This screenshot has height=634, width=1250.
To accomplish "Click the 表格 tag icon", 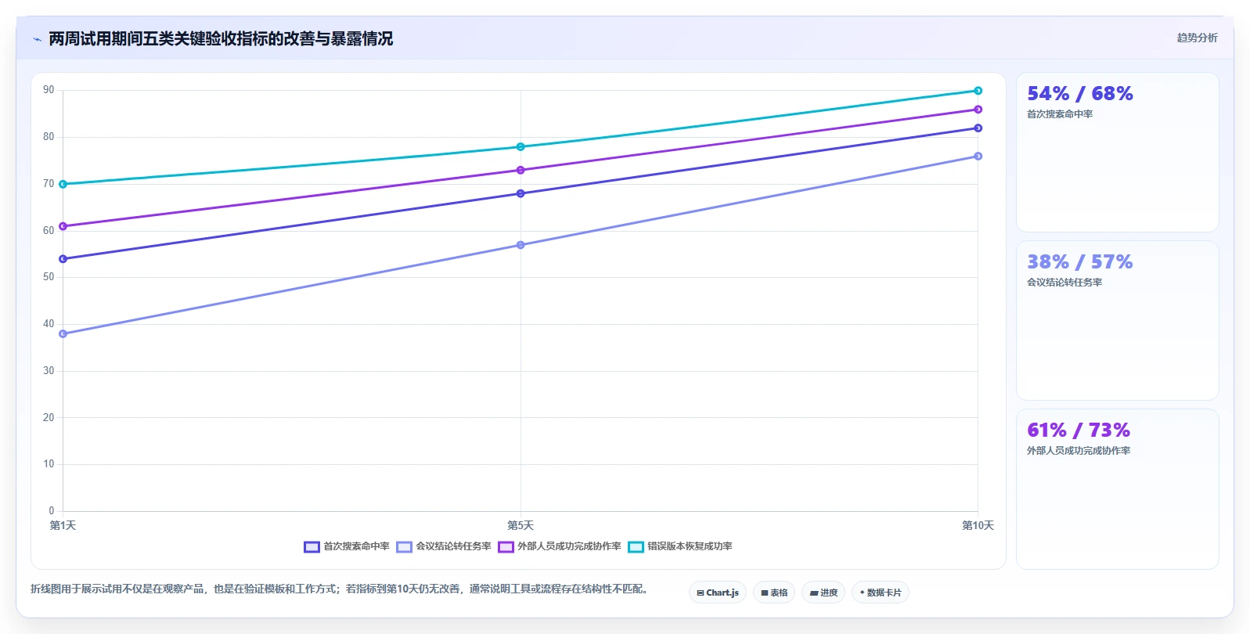I will 765,593.
